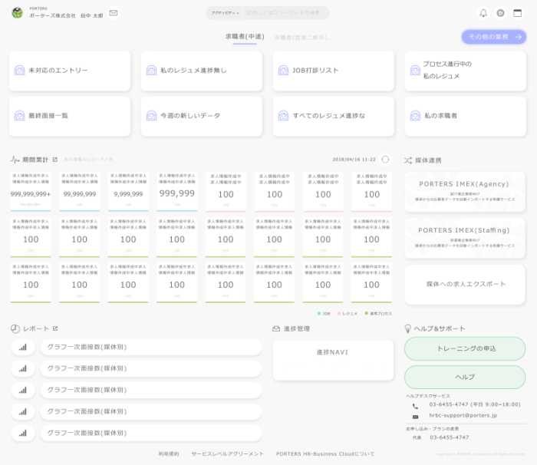This screenshot has height=465, width=537.
Task: Click the 進捗NAVI card
Action: (333, 352)
